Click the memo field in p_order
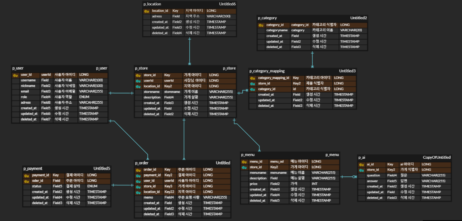Viewport: 462px width, 221px height. click(148, 198)
